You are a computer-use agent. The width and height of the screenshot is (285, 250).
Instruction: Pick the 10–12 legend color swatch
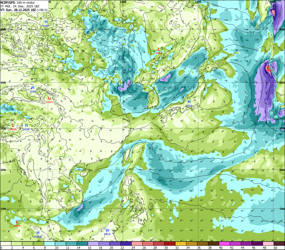tap(60, 244)
